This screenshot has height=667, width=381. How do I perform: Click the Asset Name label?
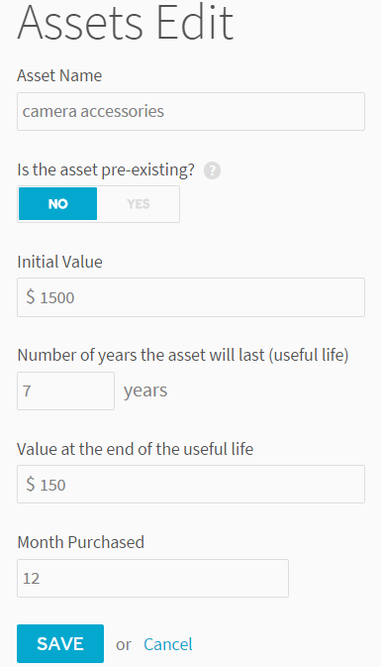59,75
